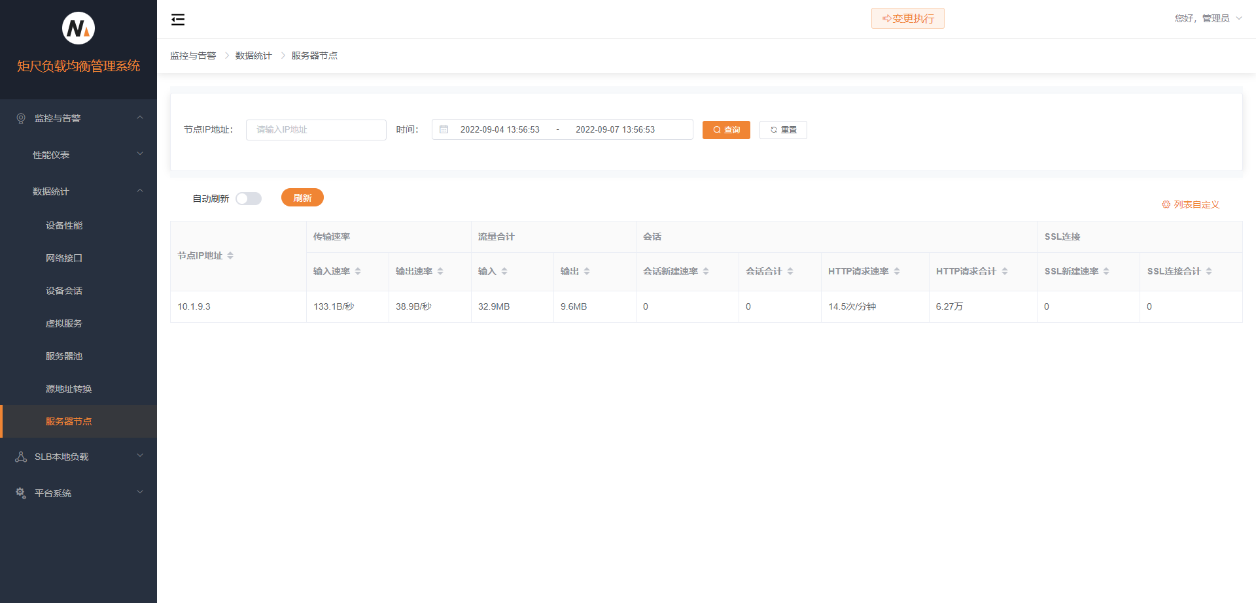1256x603 pixels.
Task: Click the 重置 reset button
Action: [783, 130]
